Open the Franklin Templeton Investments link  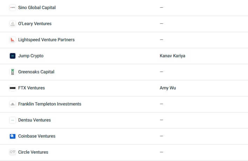50,104
